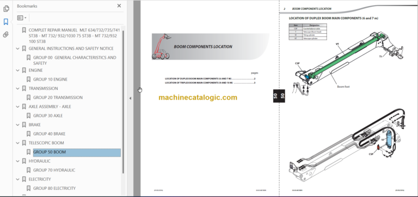
Task: Select the ENGINE bookmark
Action: click(x=36, y=70)
